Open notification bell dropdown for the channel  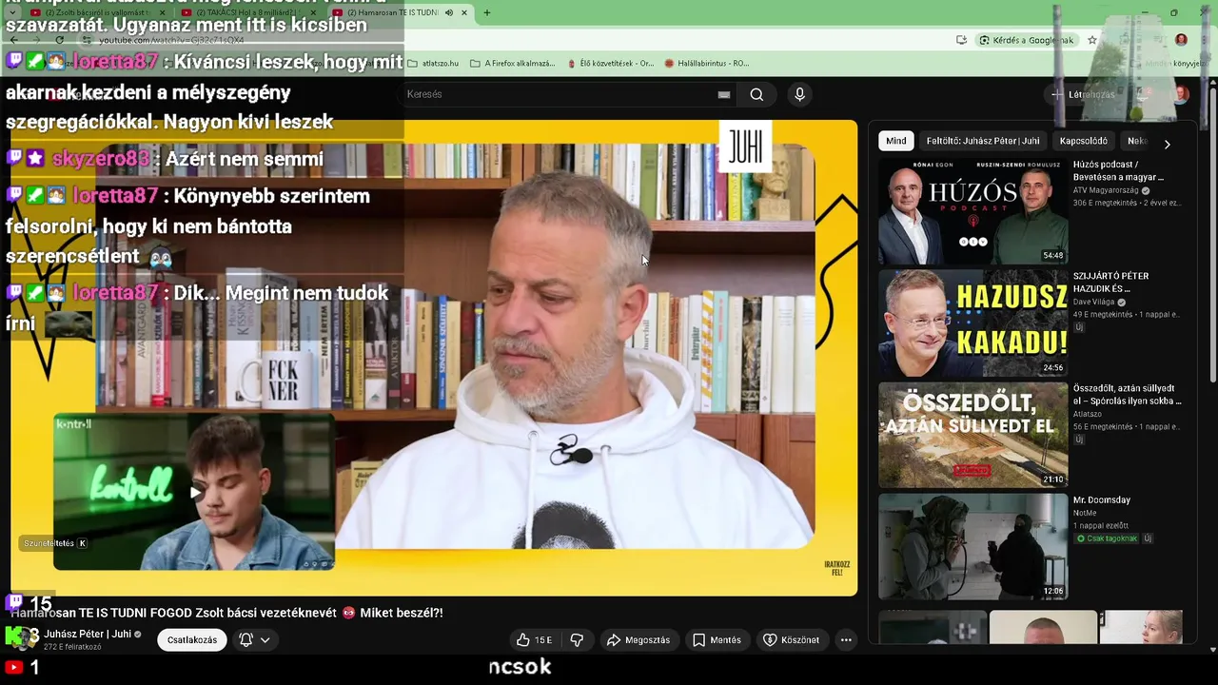tap(255, 640)
